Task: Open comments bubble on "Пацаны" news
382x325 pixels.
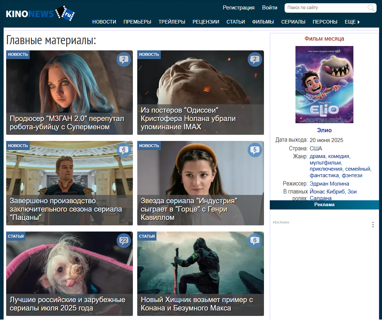Action: pos(124,150)
